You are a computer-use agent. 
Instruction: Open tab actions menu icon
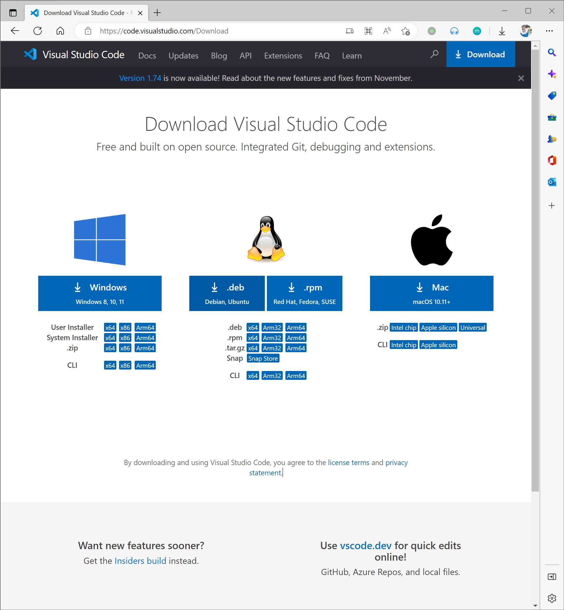[13, 13]
